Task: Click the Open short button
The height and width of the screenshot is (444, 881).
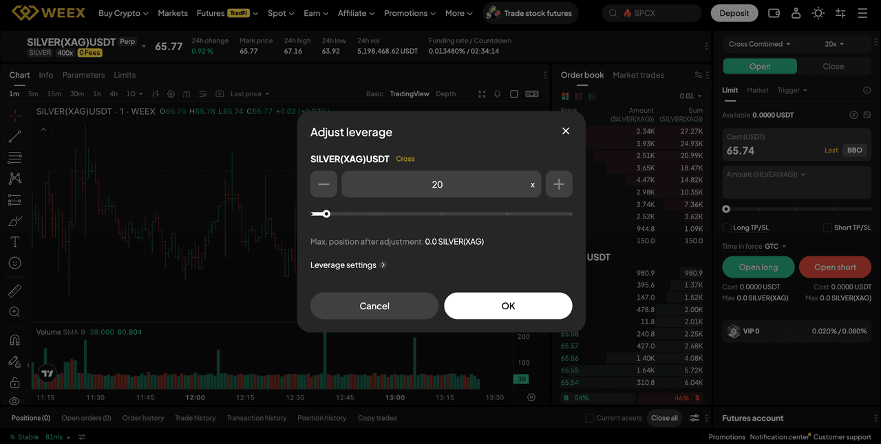Action: coord(835,267)
